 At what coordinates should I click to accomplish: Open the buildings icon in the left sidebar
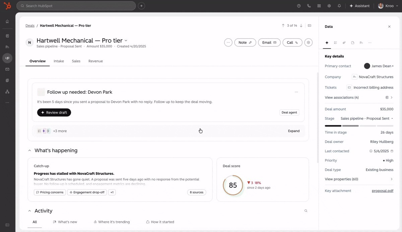pos(7,47)
